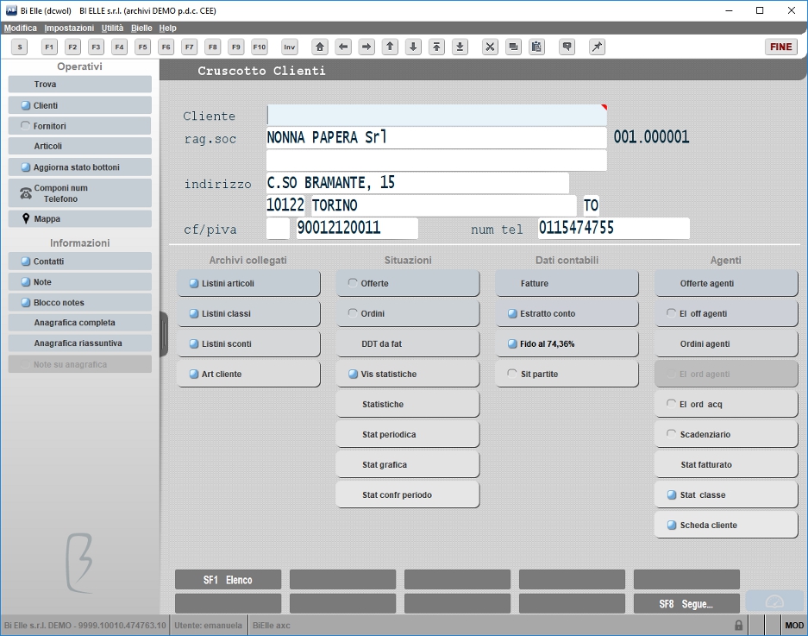Open the Impostazioni menu
The width and height of the screenshot is (808, 636).
coord(69,28)
